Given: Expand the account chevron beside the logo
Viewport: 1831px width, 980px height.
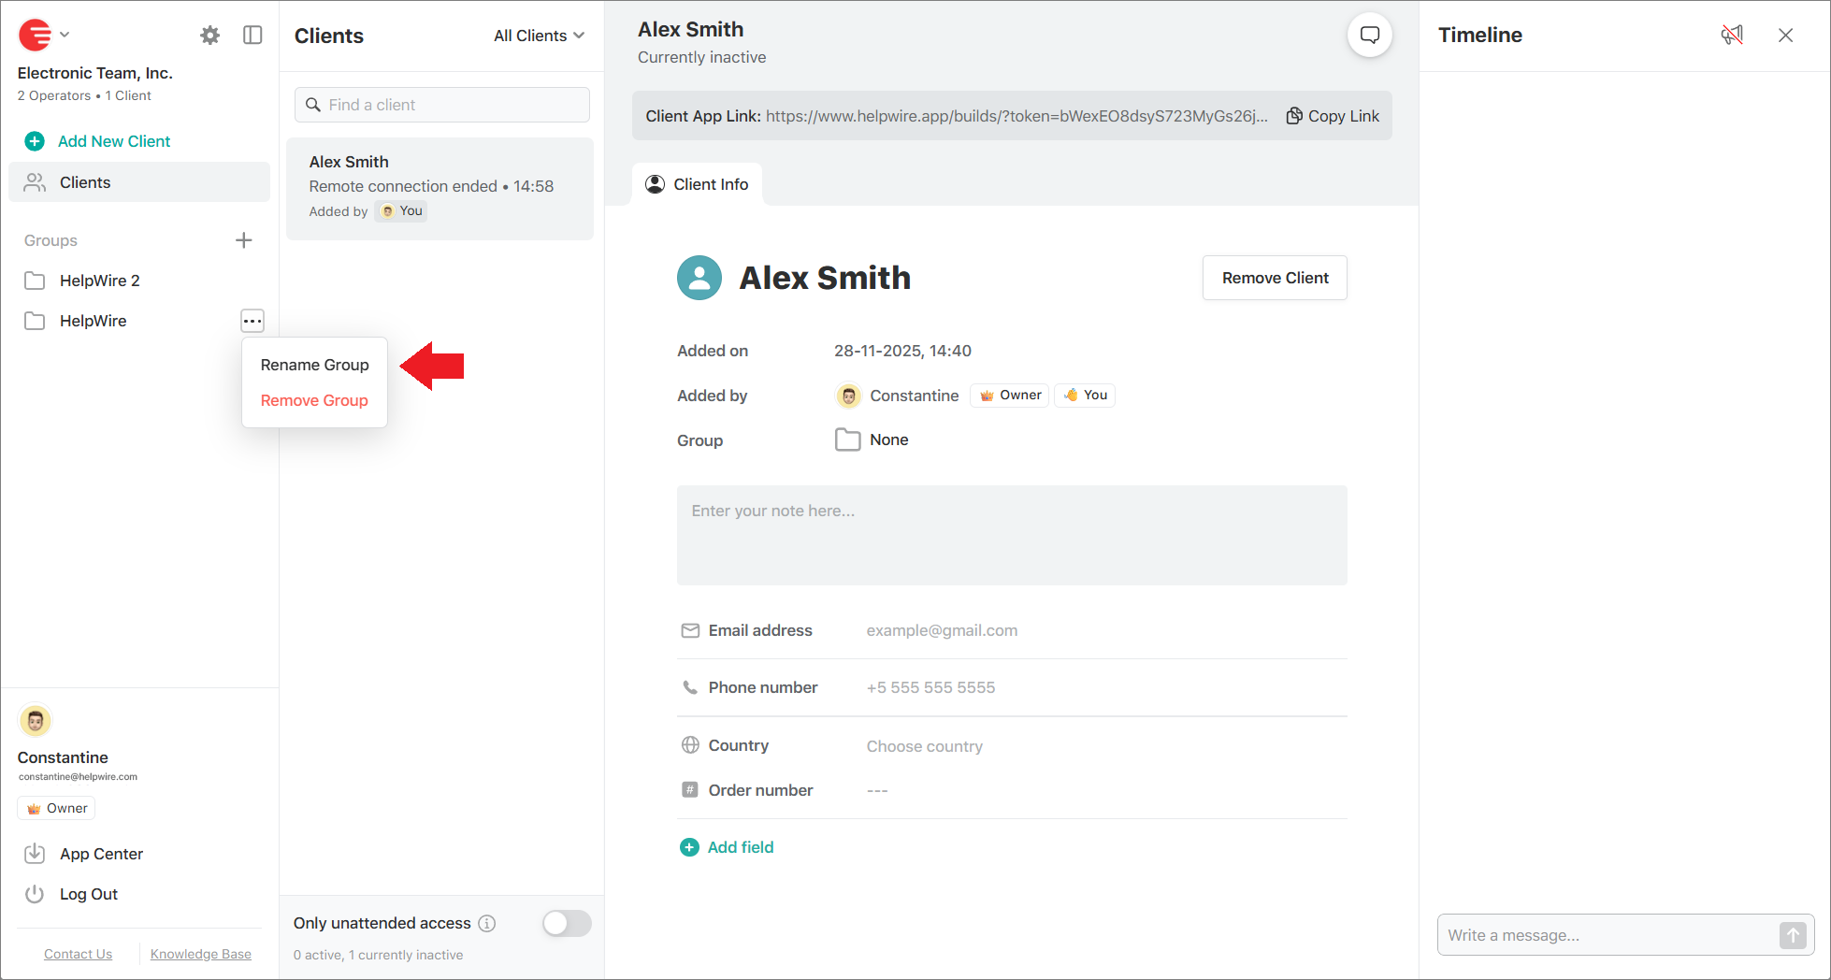Looking at the screenshot, I should [x=64, y=35].
